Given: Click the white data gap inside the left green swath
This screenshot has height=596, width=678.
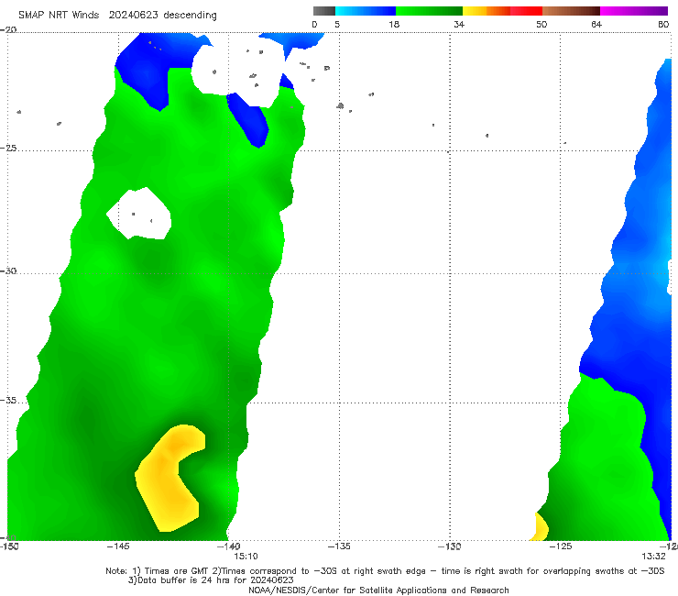Looking at the screenshot, I should (x=139, y=214).
